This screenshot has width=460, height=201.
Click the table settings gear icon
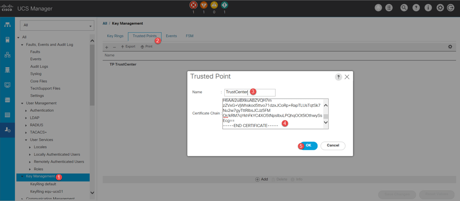click(450, 47)
